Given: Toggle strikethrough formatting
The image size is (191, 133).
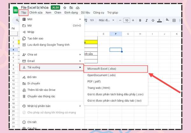Looking at the screenshot, I should (x=153, y=20).
